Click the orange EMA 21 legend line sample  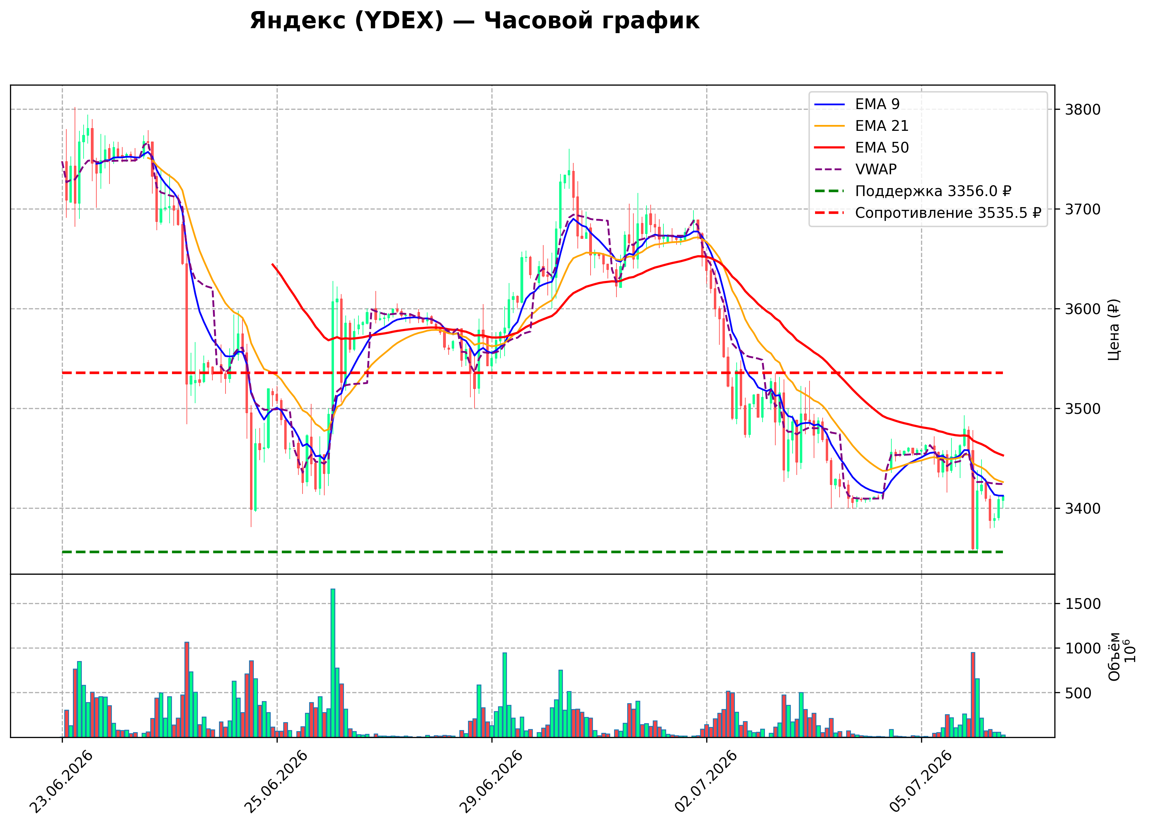pyautogui.click(x=829, y=126)
